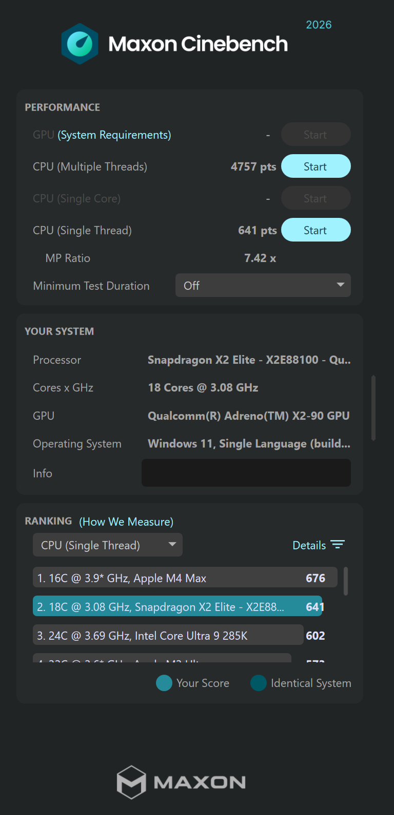Click the Identical System legend circle

click(x=258, y=683)
